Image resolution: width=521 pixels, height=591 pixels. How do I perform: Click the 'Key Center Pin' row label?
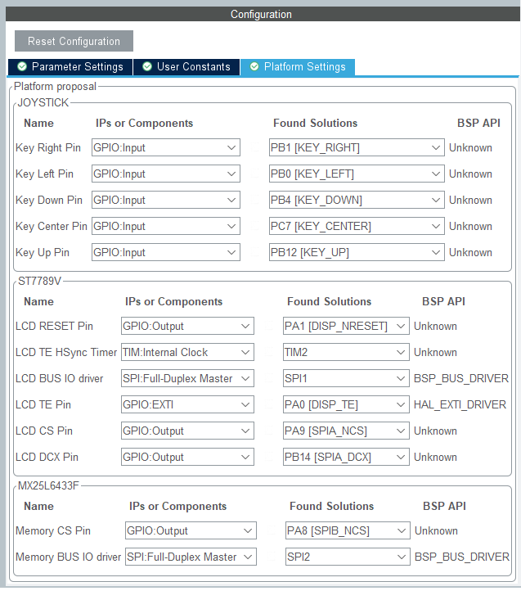52,226
